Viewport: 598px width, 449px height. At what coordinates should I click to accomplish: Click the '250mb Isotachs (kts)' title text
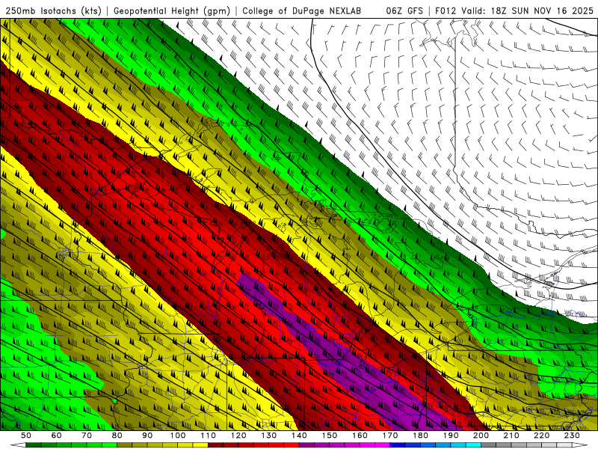(54, 11)
